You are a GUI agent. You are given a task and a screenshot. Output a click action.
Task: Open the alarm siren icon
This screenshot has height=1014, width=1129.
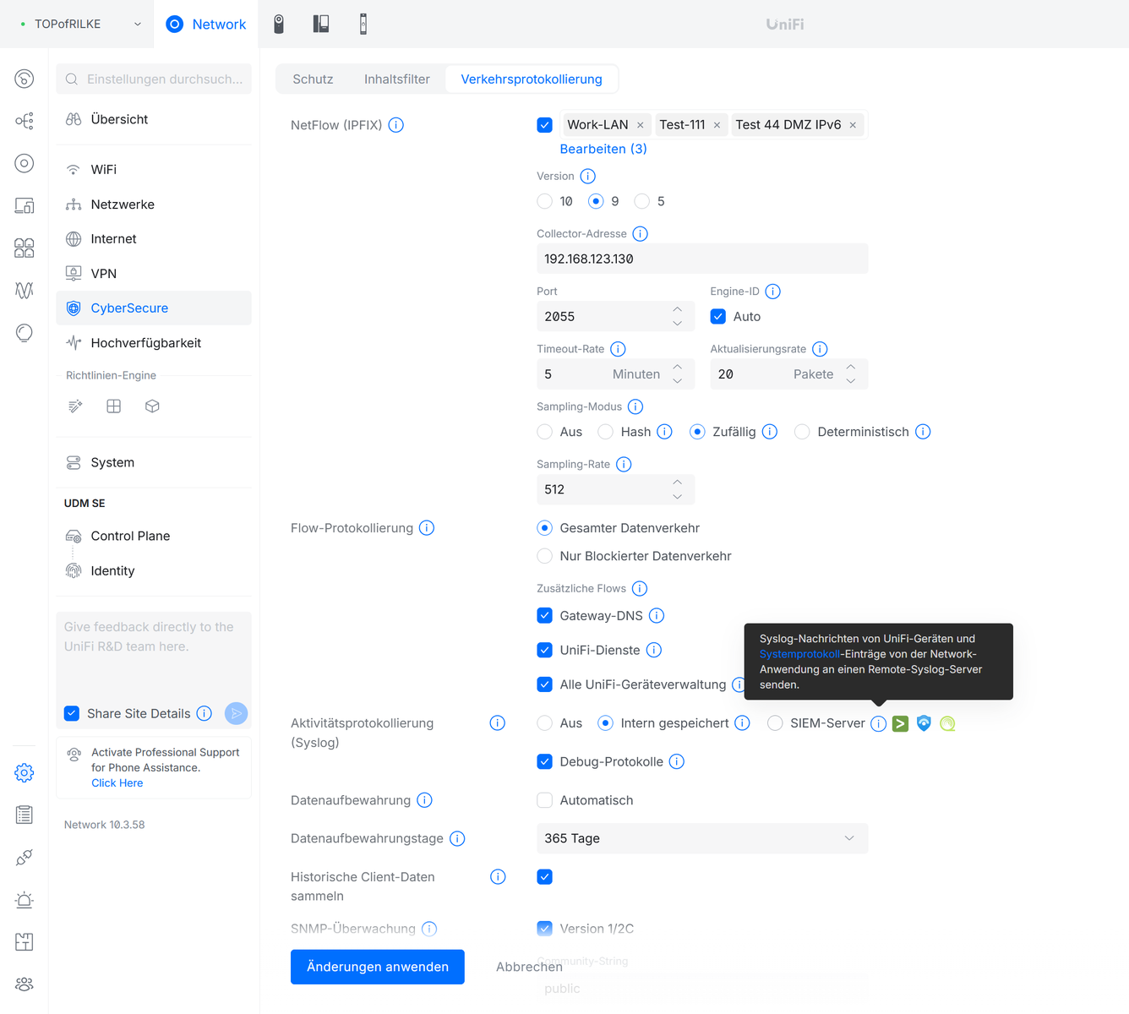(x=25, y=899)
